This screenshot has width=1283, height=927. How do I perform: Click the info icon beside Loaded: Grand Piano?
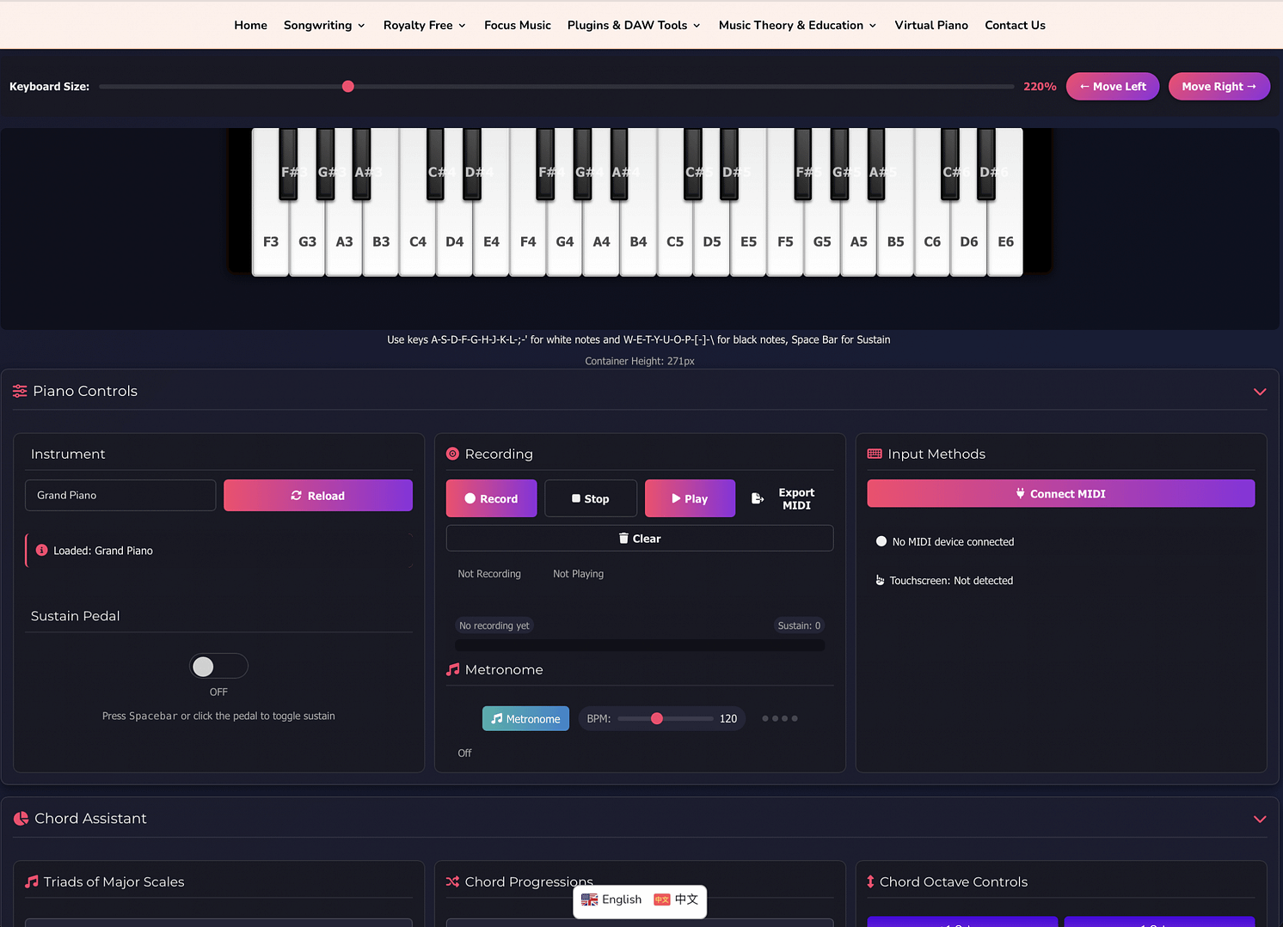(x=41, y=550)
